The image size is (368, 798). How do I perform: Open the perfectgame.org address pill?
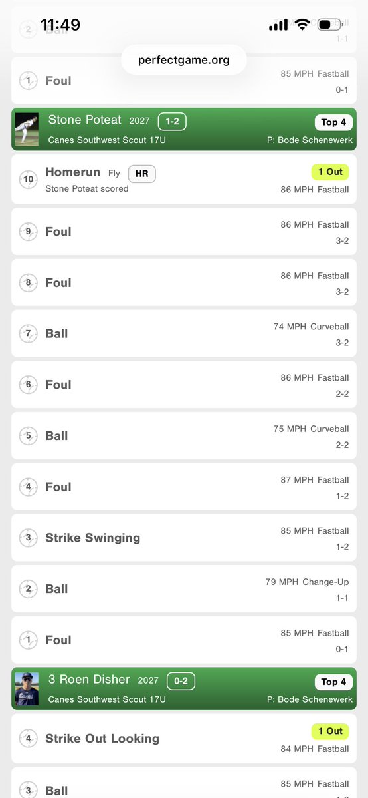[x=184, y=60]
